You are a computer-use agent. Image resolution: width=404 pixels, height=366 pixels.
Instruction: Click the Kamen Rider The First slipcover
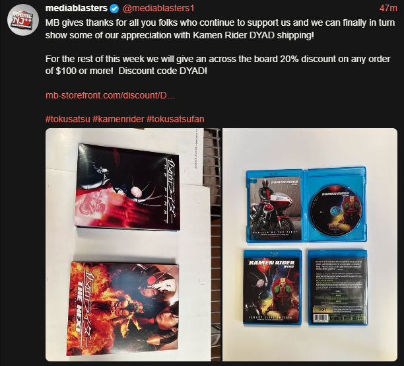[128, 187]
